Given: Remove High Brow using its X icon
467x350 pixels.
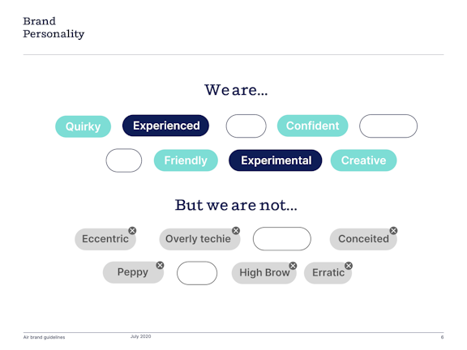Looking at the screenshot, I should (293, 266).
